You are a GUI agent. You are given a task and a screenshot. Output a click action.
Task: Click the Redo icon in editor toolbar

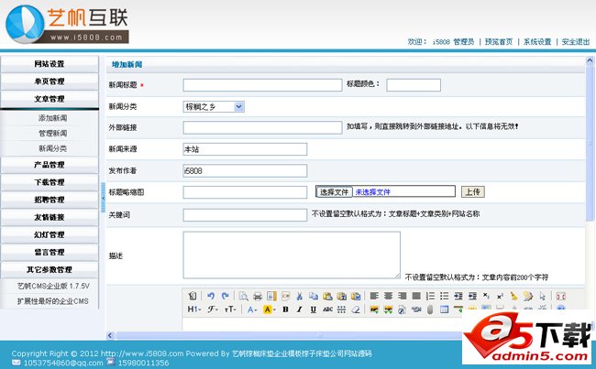(x=224, y=296)
